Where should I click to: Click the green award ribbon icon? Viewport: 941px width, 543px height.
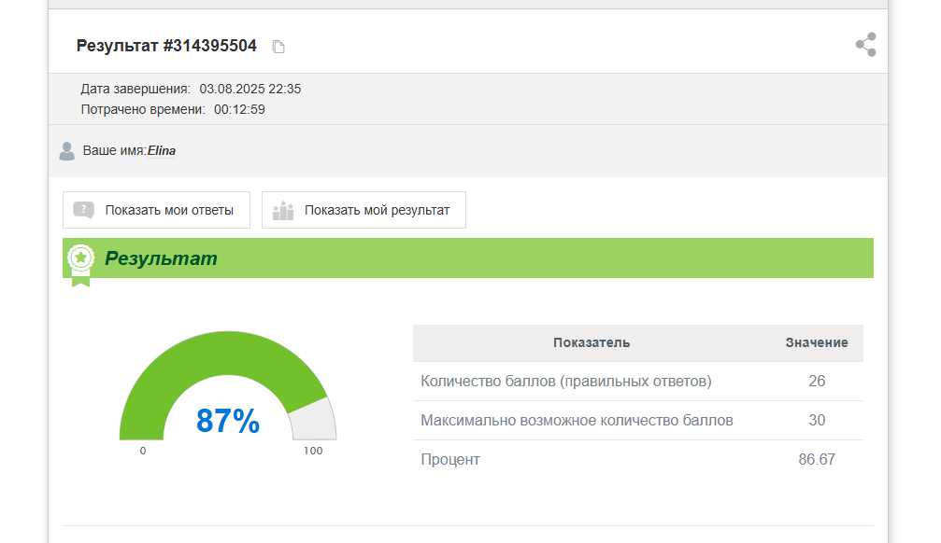click(x=81, y=265)
